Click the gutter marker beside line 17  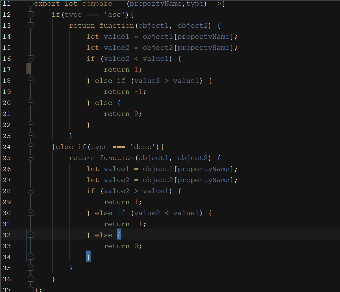click(x=28, y=69)
